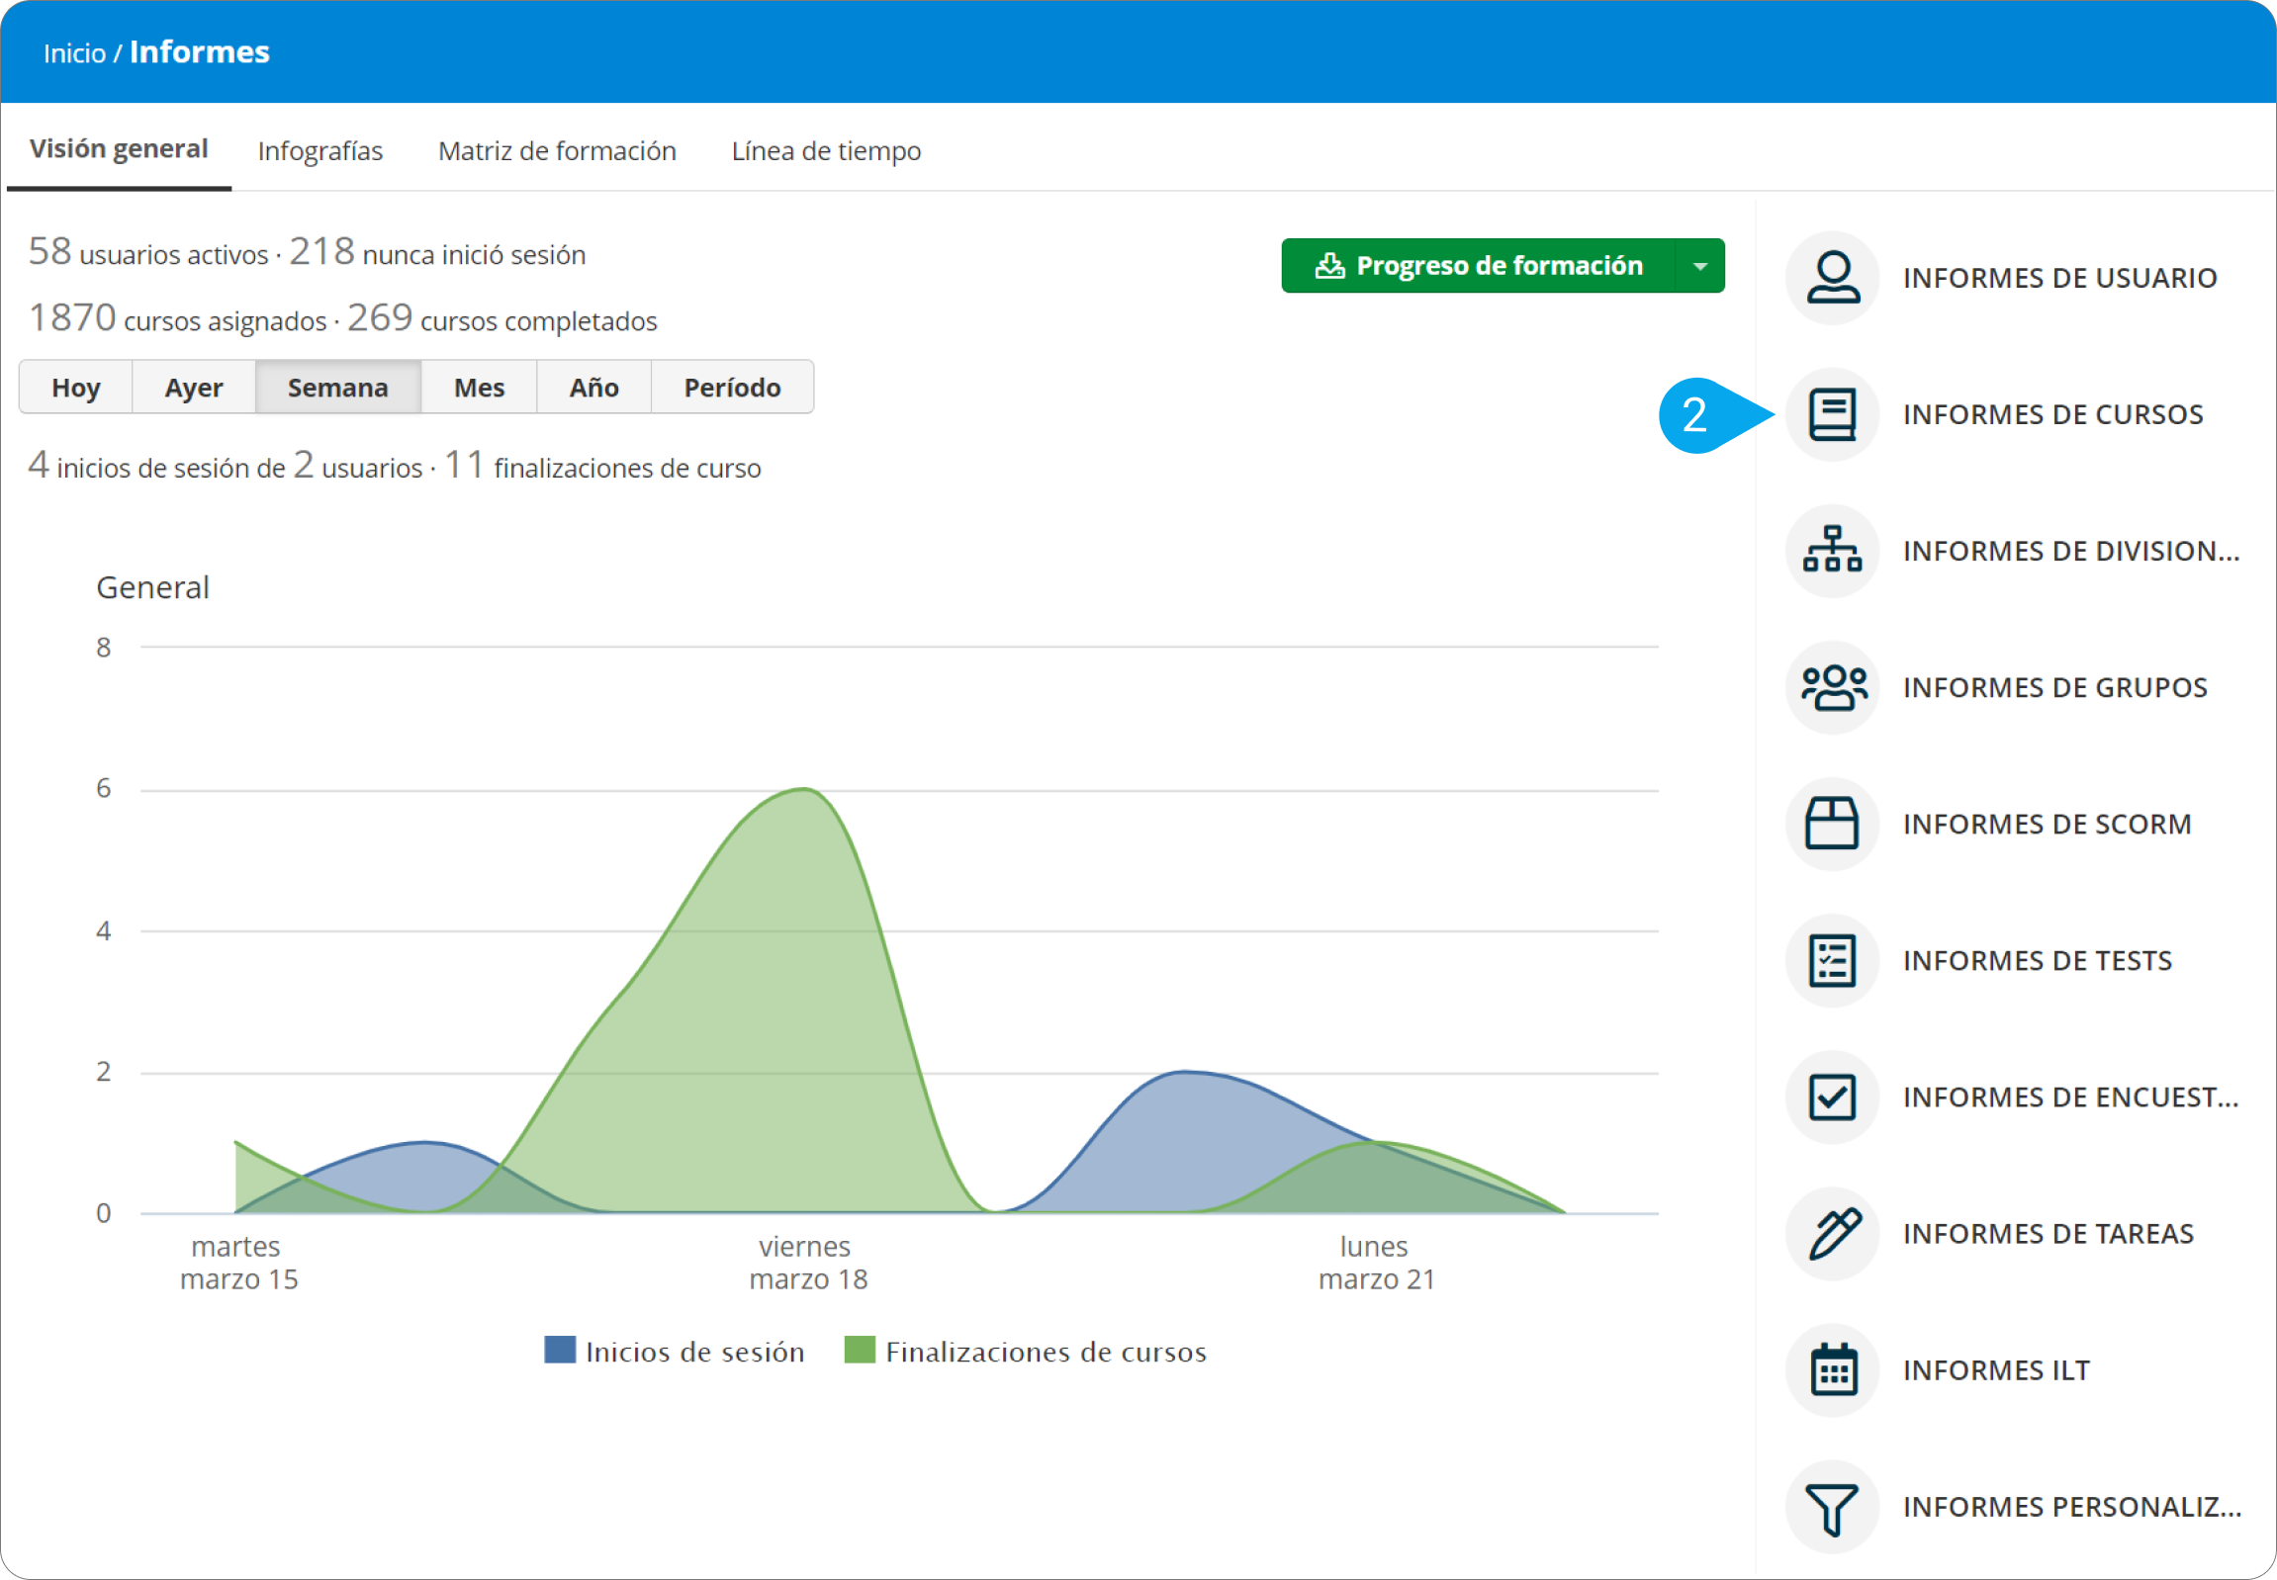The width and height of the screenshot is (2277, 1580).
Task: Click the 218 nunca inició sesión statistic
Action: pyautogui.click(x=438, y=252)
